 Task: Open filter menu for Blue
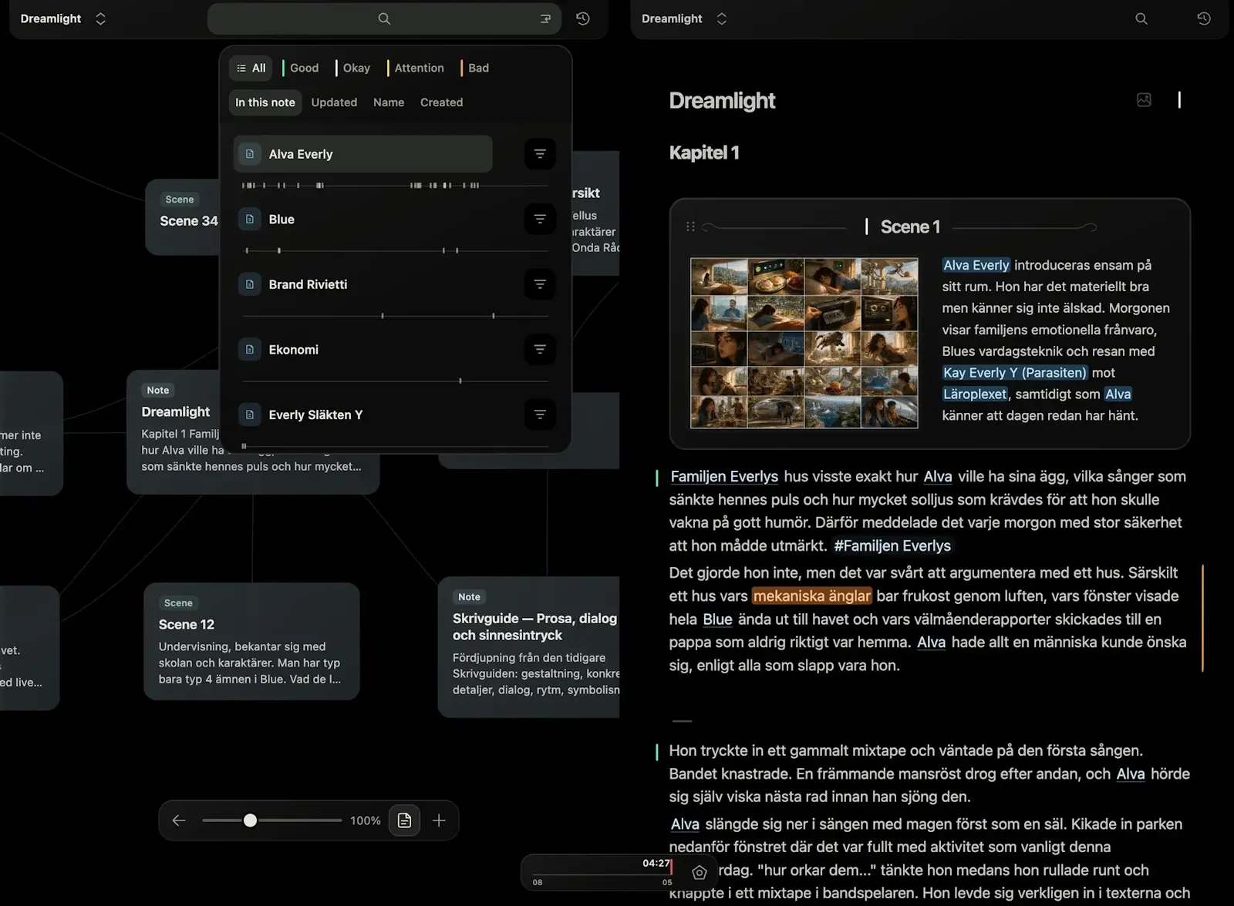point(540,220)
